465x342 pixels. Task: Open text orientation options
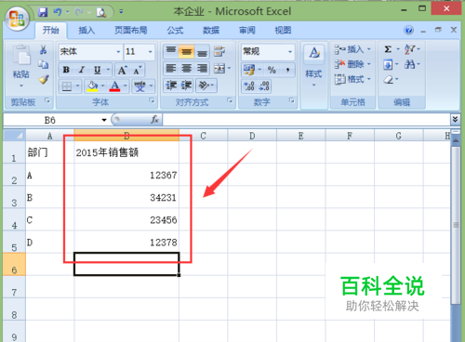(x=206, y=85)
